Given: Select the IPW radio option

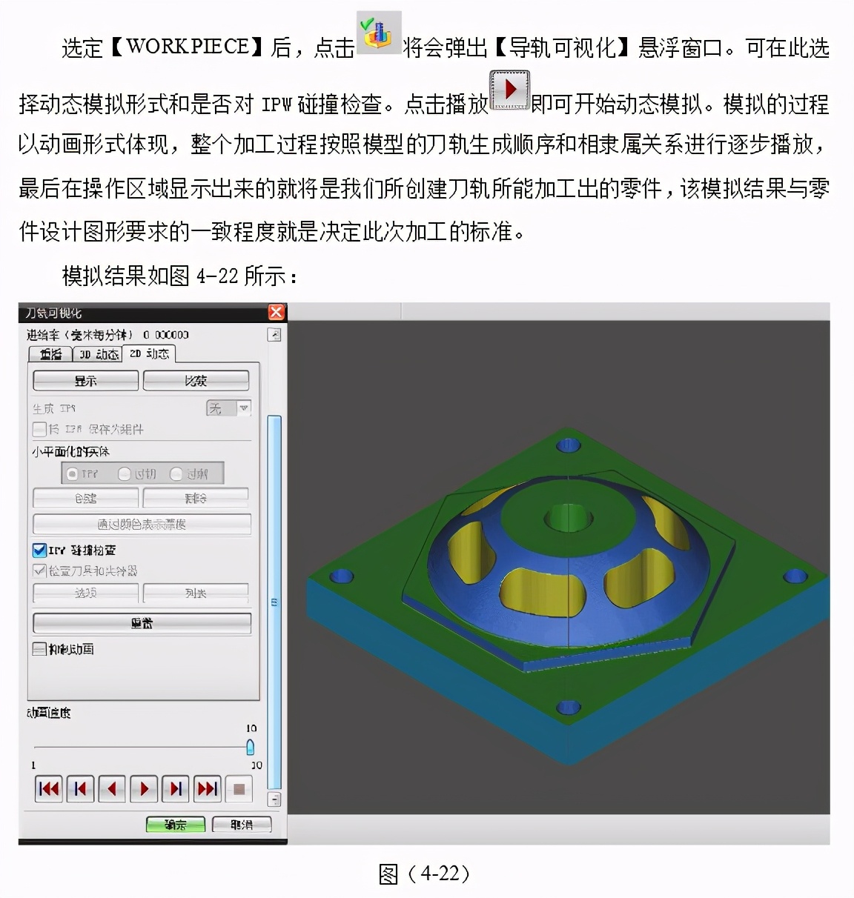Looking at the screenshot, I should [x=72, y=473].
